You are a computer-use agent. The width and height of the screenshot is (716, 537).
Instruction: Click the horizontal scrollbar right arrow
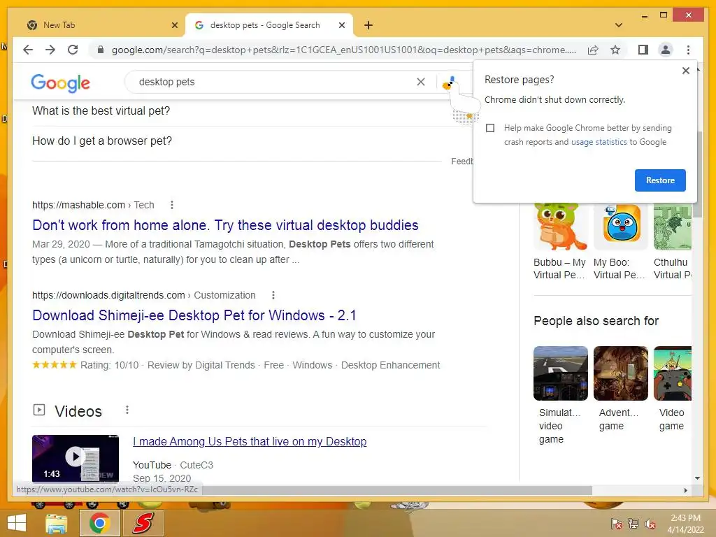coord(685,490)
